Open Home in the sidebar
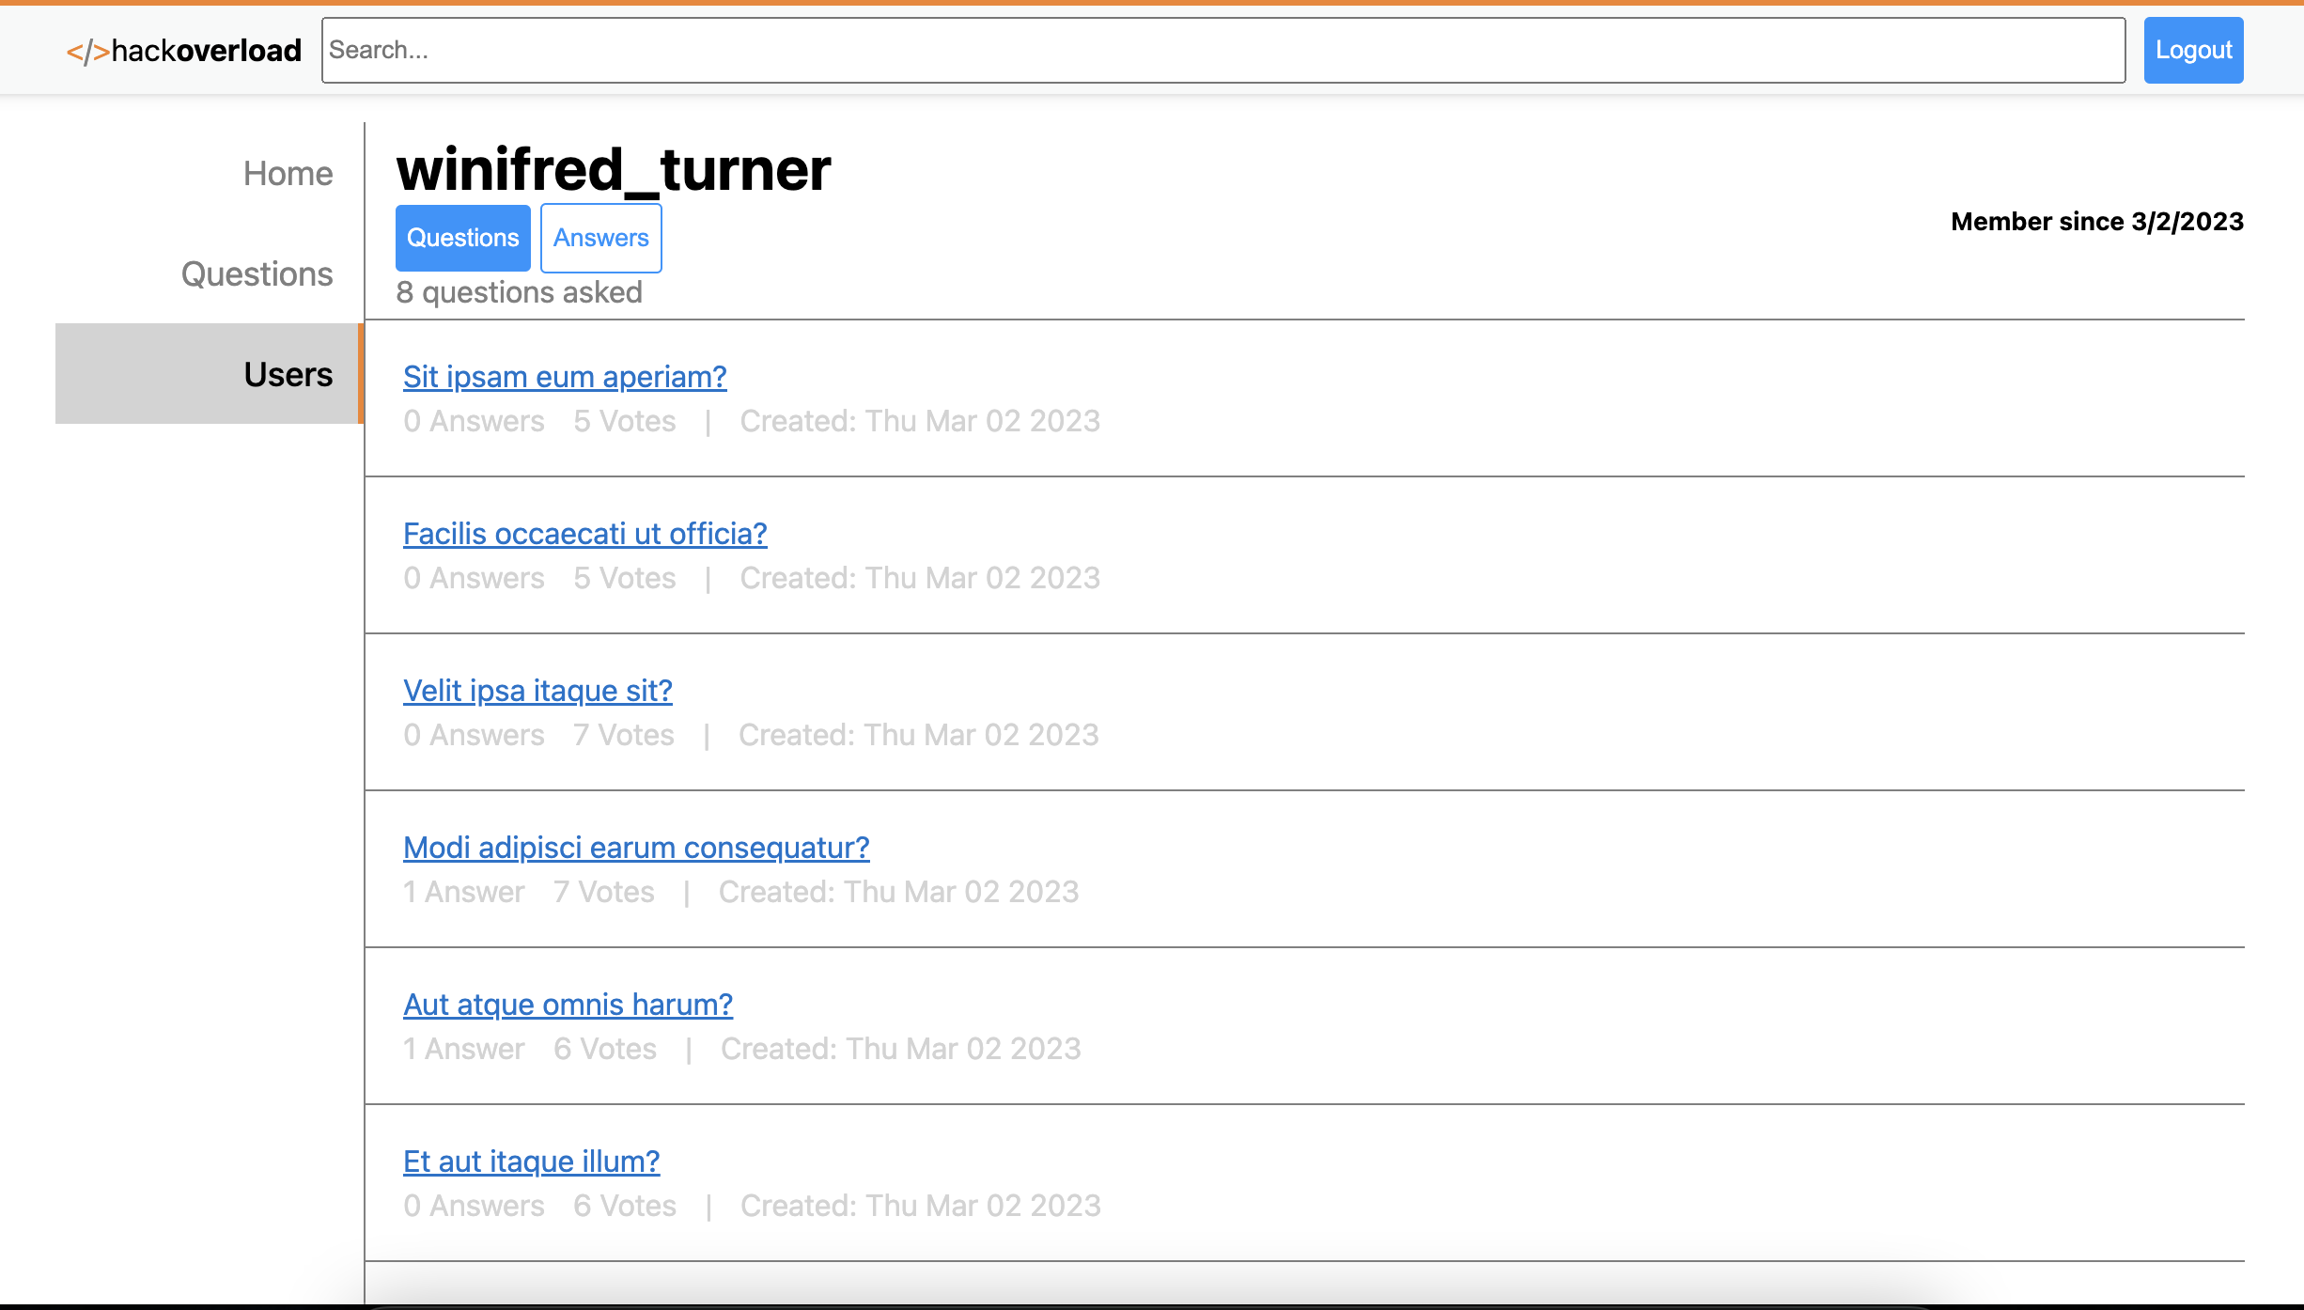 click(x=288, y=174)
